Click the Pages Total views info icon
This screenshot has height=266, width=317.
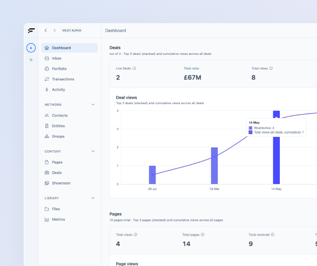point(135,234)
